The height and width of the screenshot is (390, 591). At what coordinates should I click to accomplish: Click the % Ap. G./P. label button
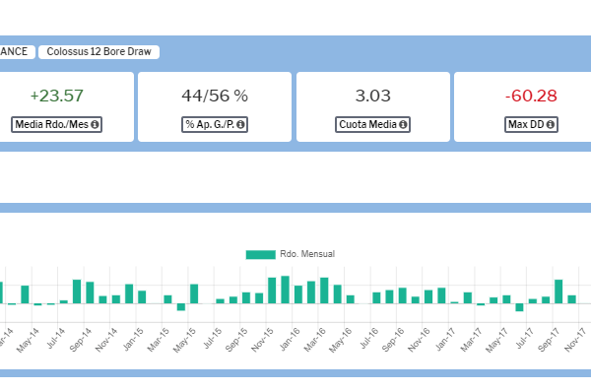tap(215, 124)
